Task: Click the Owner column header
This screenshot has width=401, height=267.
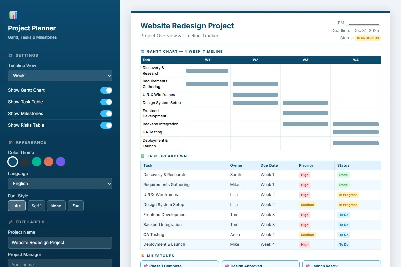Action: pos(243,165)
